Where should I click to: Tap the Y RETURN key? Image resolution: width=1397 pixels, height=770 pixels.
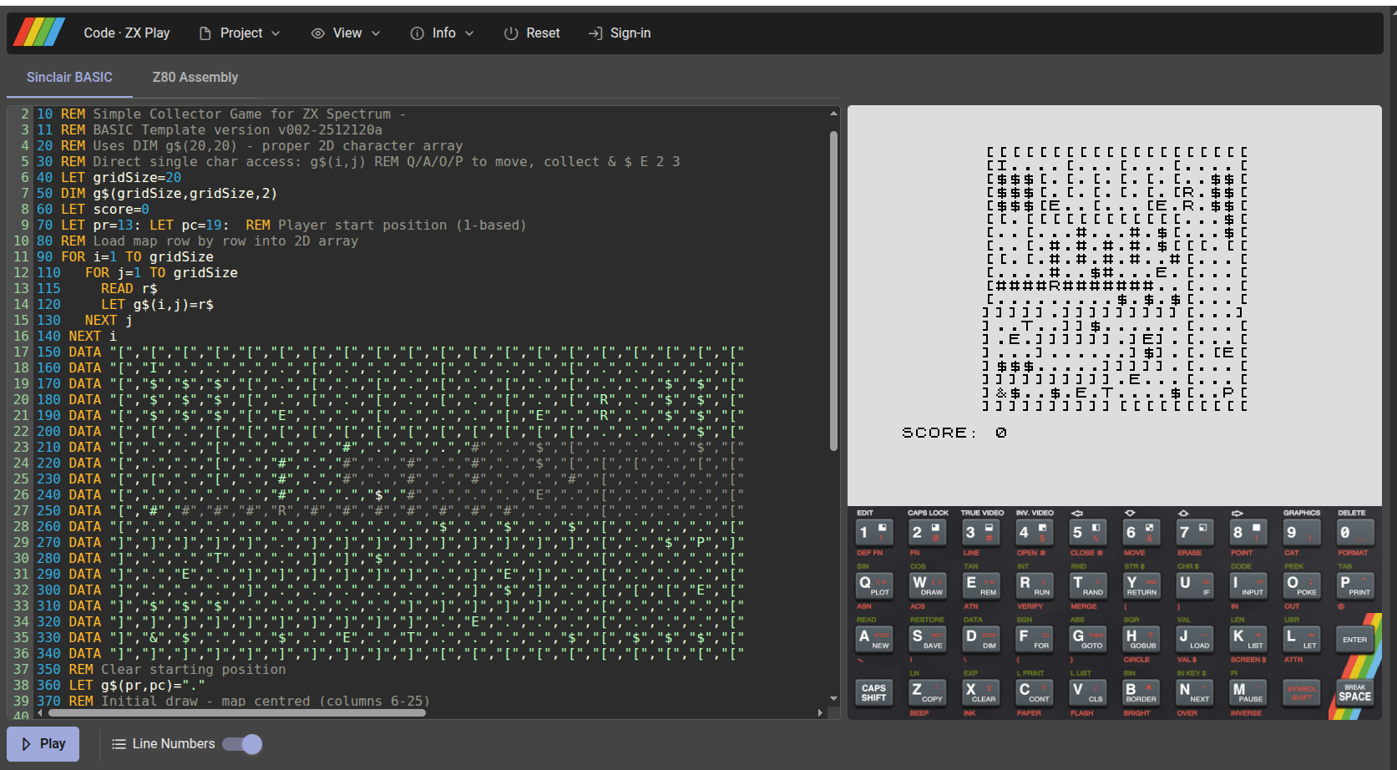pos(1141,585)
